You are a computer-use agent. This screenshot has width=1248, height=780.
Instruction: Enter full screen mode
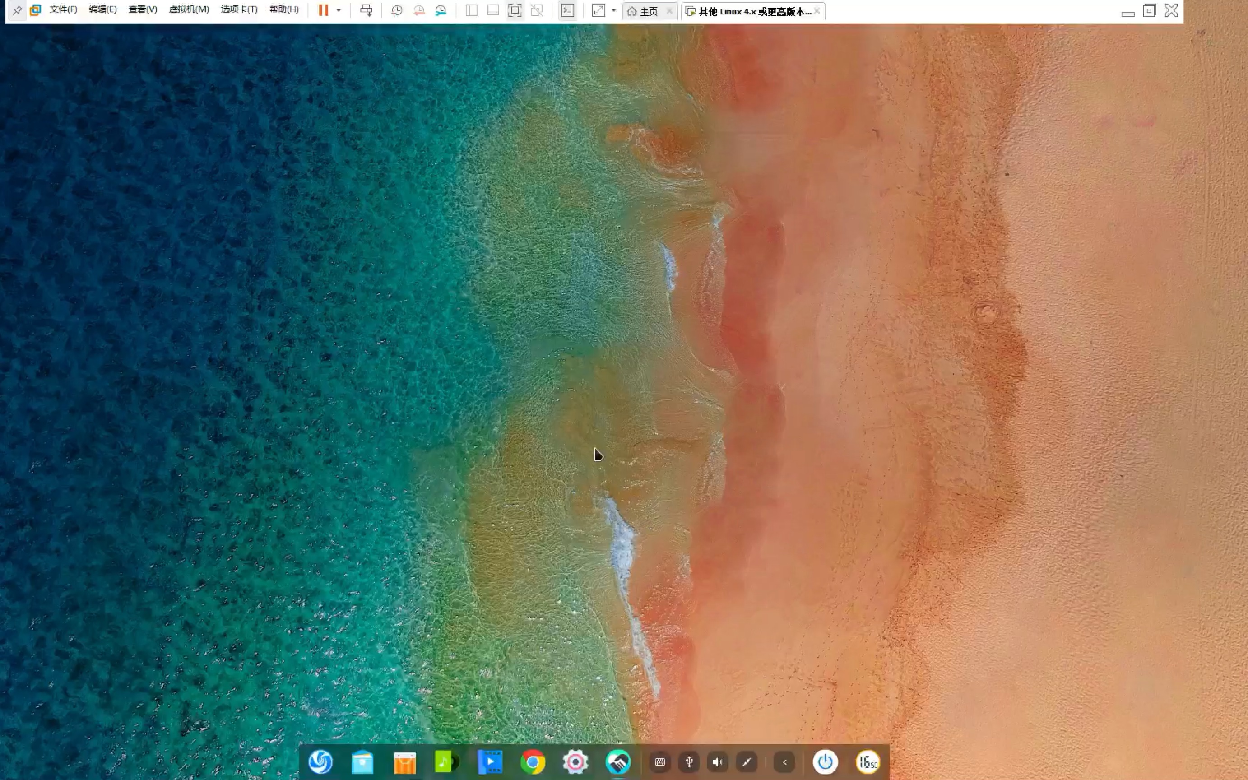[x=515, y=10]
